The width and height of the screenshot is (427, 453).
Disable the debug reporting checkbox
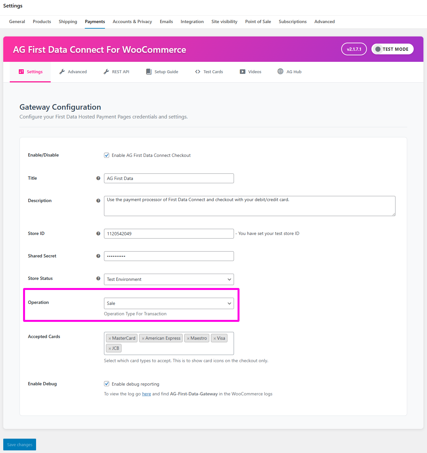pyautogui.click(x=107, y=384)
